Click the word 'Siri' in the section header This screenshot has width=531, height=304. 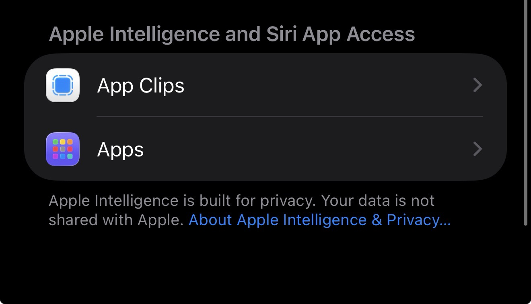pyautogui.click(x=281, y=34)
